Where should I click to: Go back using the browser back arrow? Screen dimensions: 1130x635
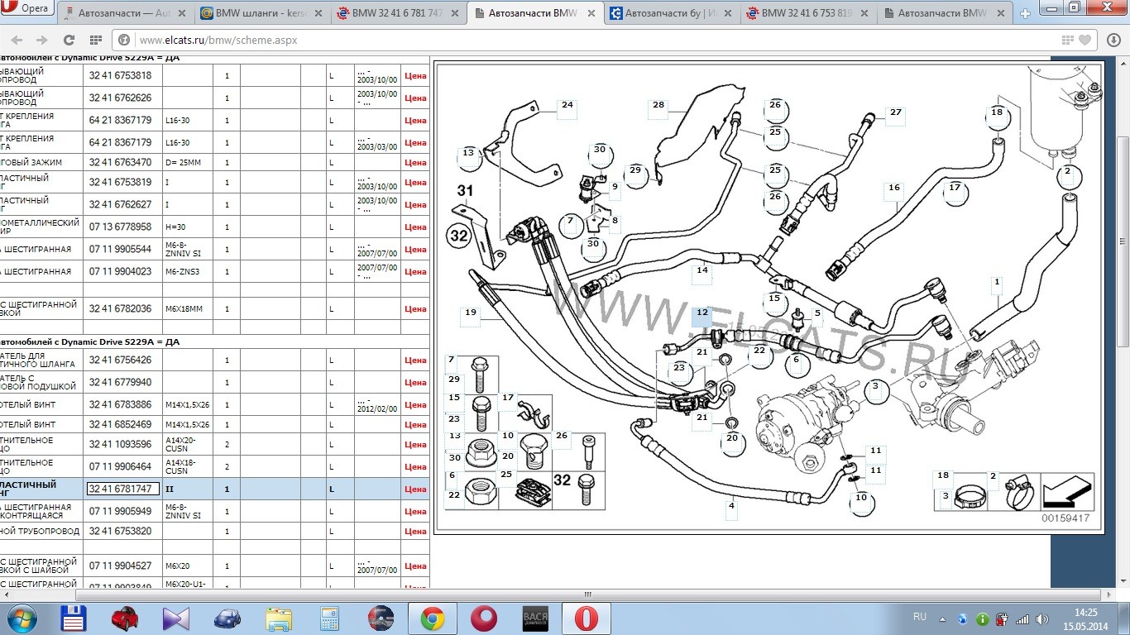[x=18, y=40]
